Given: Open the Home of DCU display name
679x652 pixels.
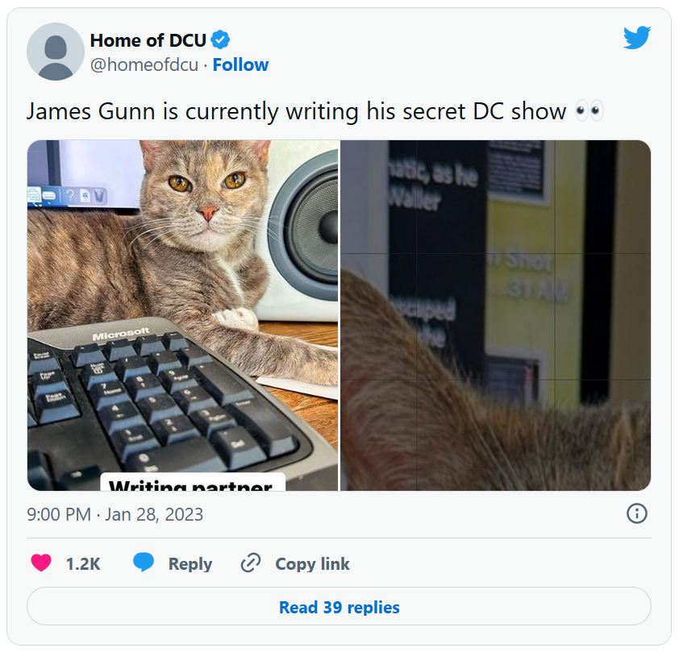Looking at the screenshot, I should point(148,40).
